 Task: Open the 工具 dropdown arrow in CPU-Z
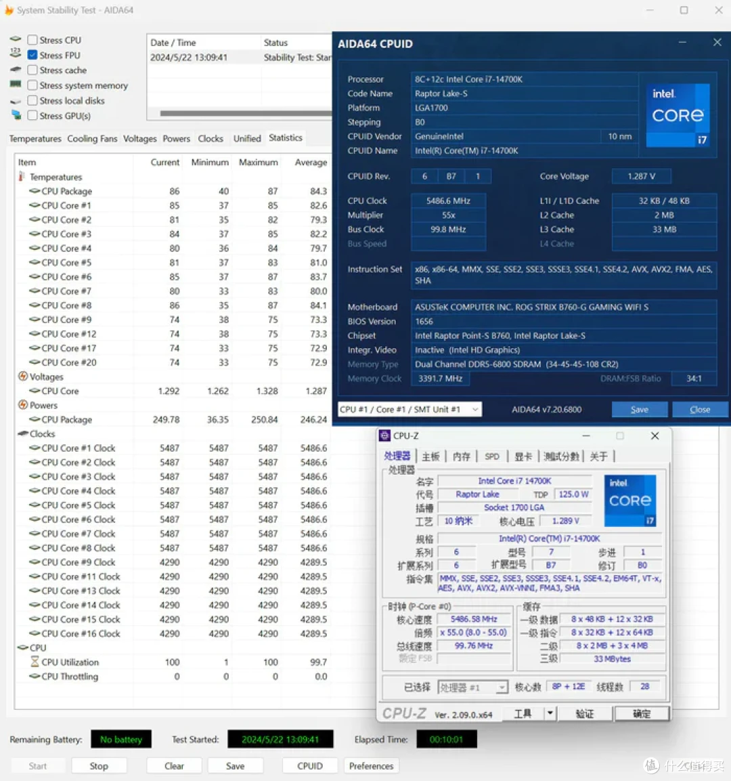tap(550, 713)
